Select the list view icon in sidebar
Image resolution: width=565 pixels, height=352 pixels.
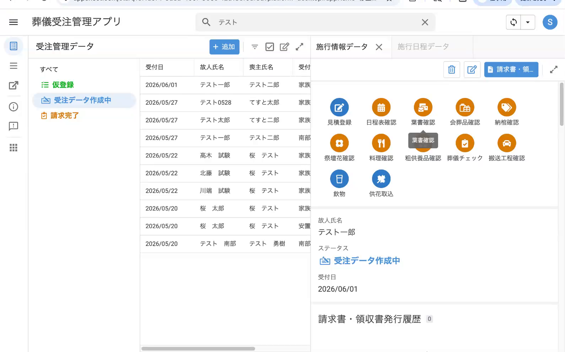(x=14, y=46)
